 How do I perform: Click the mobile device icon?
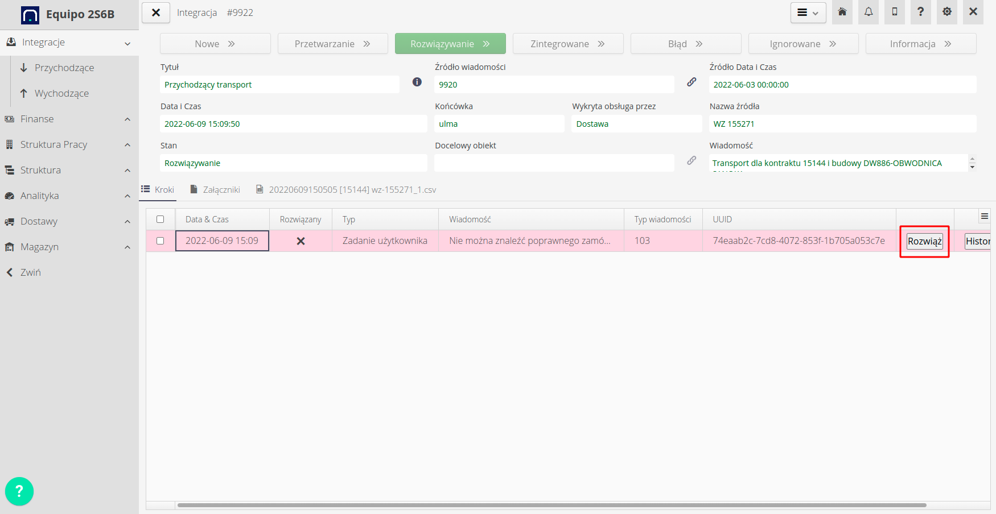pyautogui.click(x=894, y=12)
